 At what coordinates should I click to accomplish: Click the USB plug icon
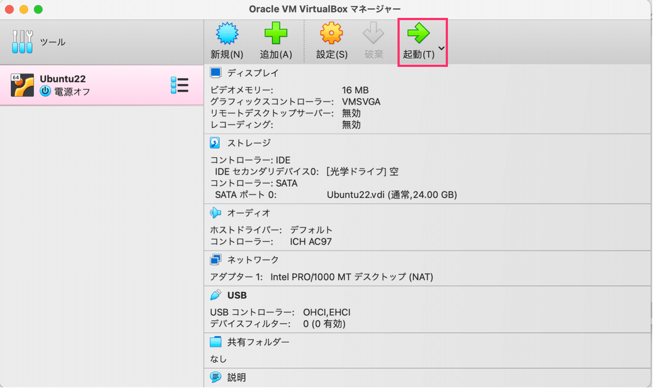215,295
